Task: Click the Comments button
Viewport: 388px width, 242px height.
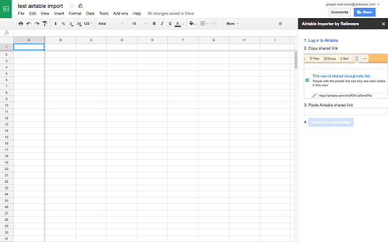Action: coord(339,12)
